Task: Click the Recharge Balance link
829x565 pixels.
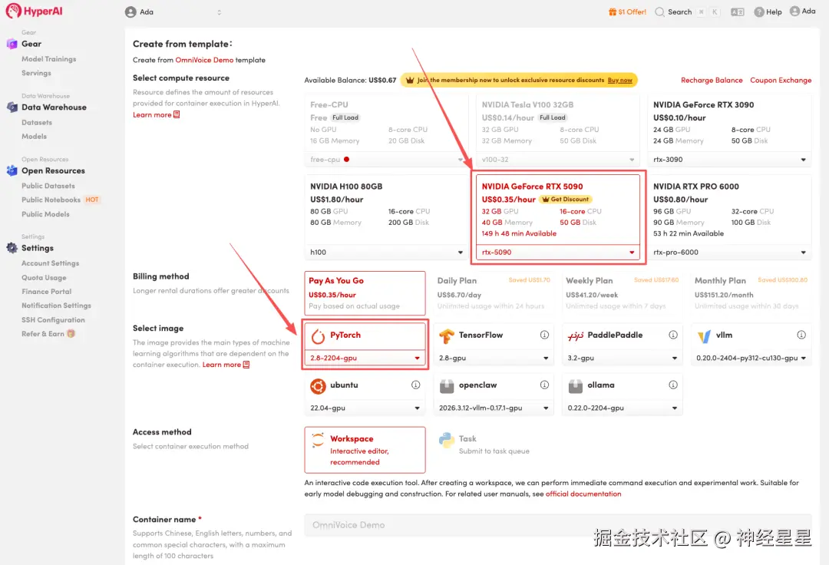Action: point(712,81)
